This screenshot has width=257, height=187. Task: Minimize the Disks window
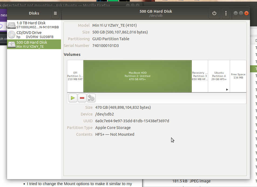[x=235, y=13]
